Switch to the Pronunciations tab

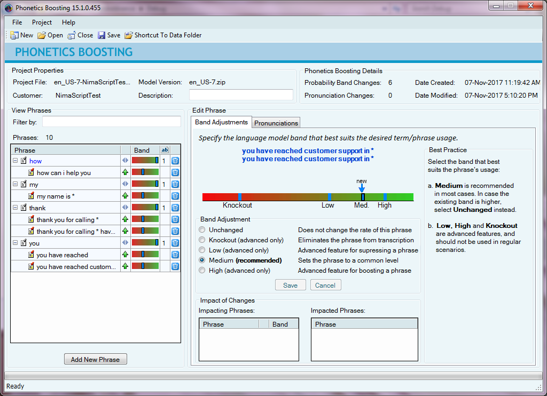276,123
